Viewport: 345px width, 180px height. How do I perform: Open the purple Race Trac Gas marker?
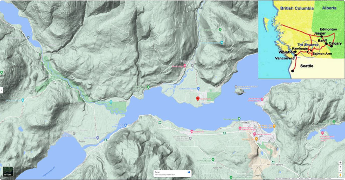(98, 138)
